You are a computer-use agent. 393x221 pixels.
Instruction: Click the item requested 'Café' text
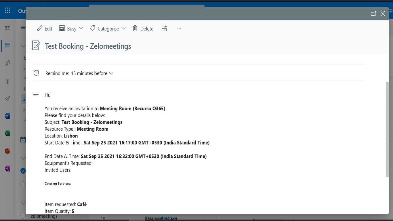pos(82,204)
